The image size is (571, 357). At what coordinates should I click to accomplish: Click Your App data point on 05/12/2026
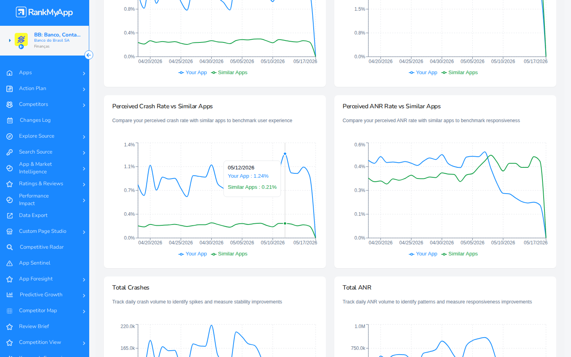[x=285, y=154]
